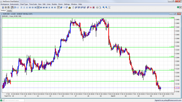The width and height of the screenshot is (182, 102).
Task: Select the fourth line drawing tool
Action: coord(84,8)
